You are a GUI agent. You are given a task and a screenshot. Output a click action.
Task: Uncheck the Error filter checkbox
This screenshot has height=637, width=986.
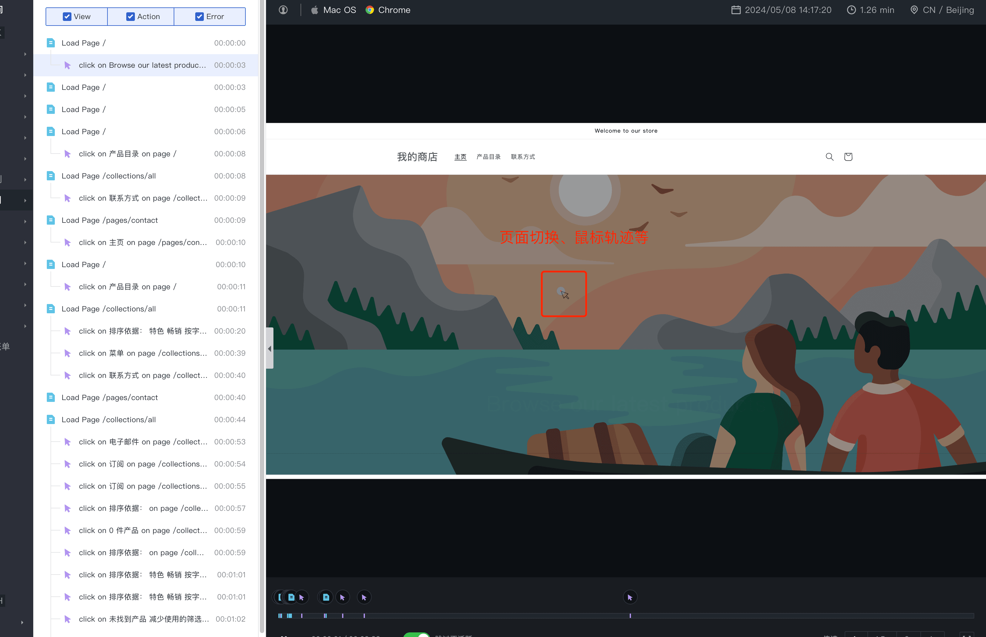click(x=199, y=17)
